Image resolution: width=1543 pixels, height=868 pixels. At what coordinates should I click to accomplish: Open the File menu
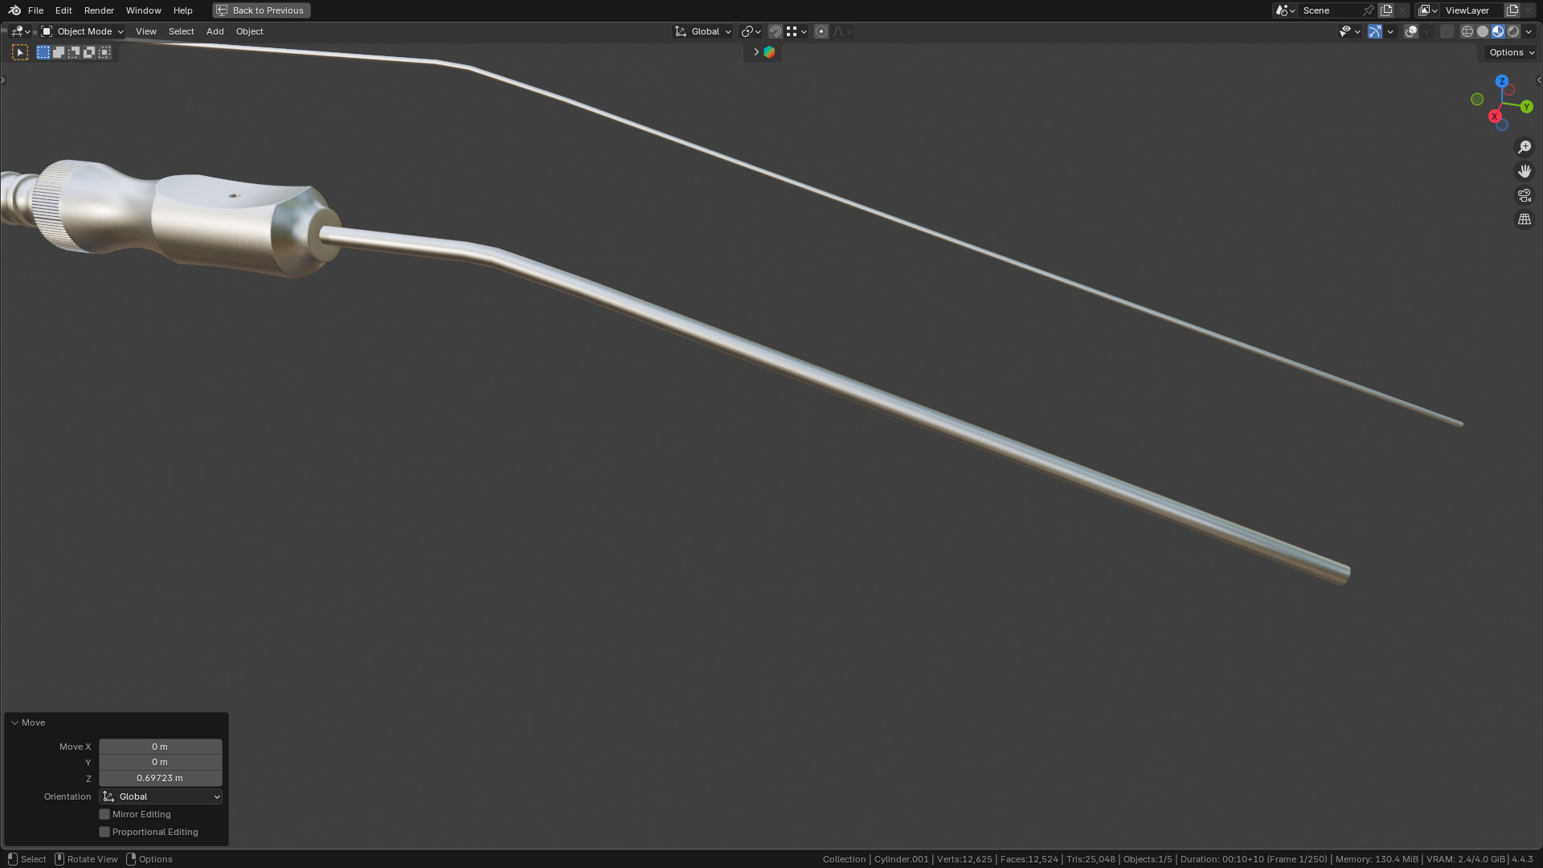tap(35, 10)
